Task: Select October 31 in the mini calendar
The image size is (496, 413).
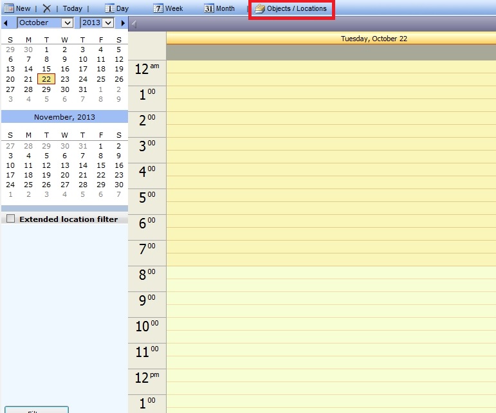Action: click(82, 89)
